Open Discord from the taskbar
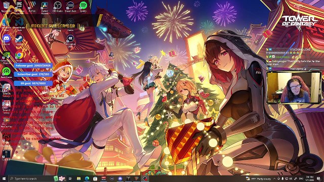Viewport: 324px width, 182px height. [x=120, y=178]
